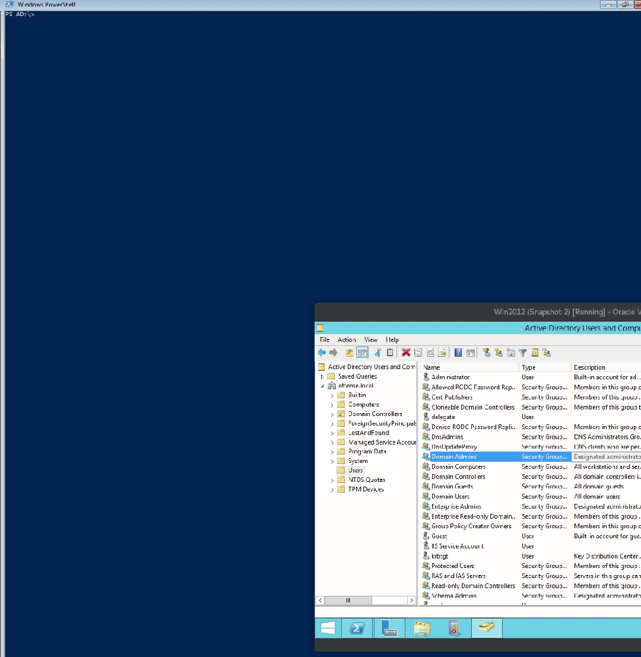Open the Help menu

(x=392, y=340)
